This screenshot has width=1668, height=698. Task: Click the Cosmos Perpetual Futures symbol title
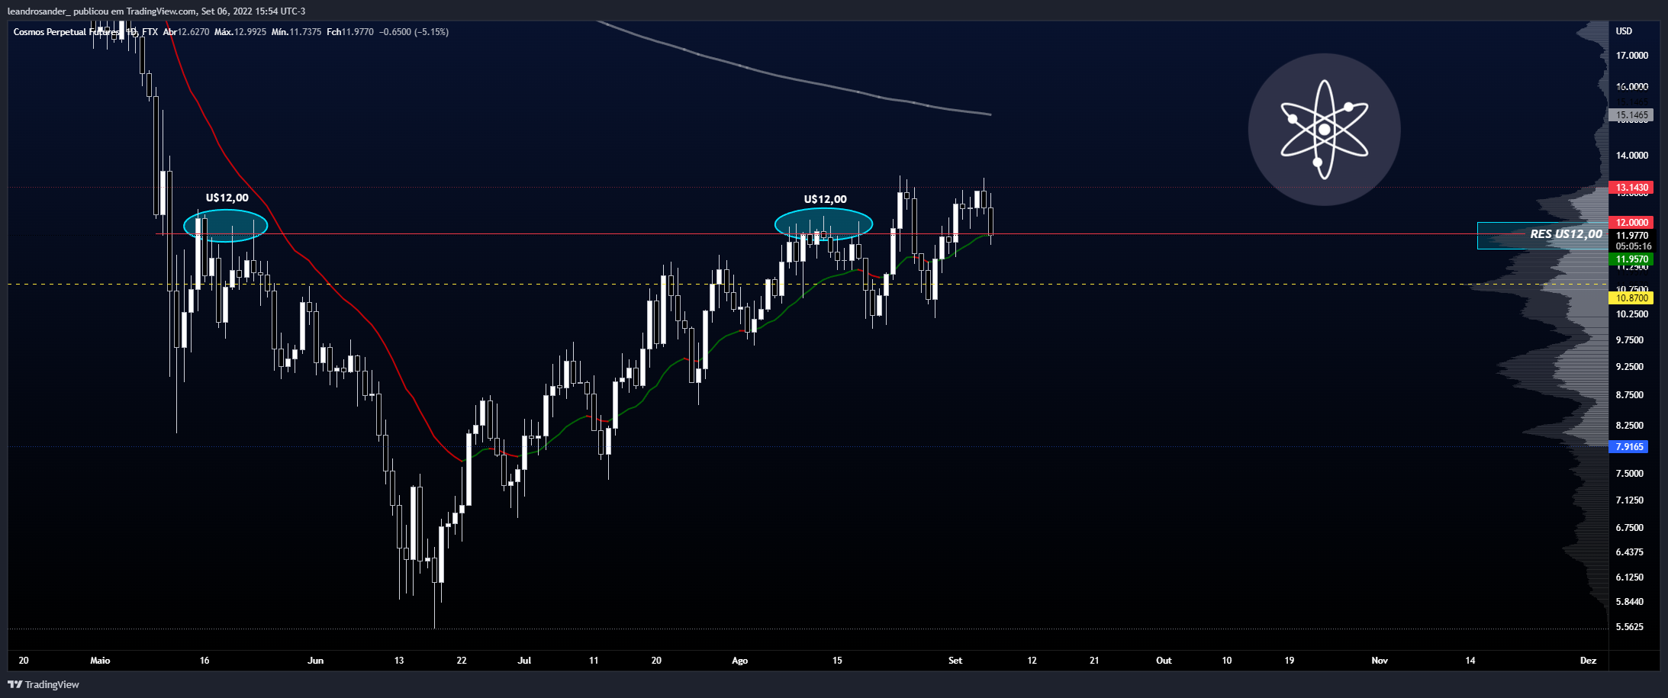click(85, 32)
